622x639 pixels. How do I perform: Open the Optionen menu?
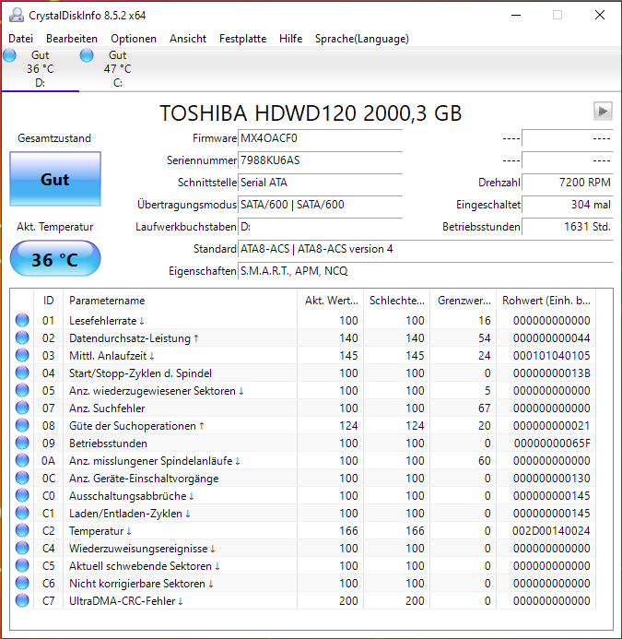point(134,39)
